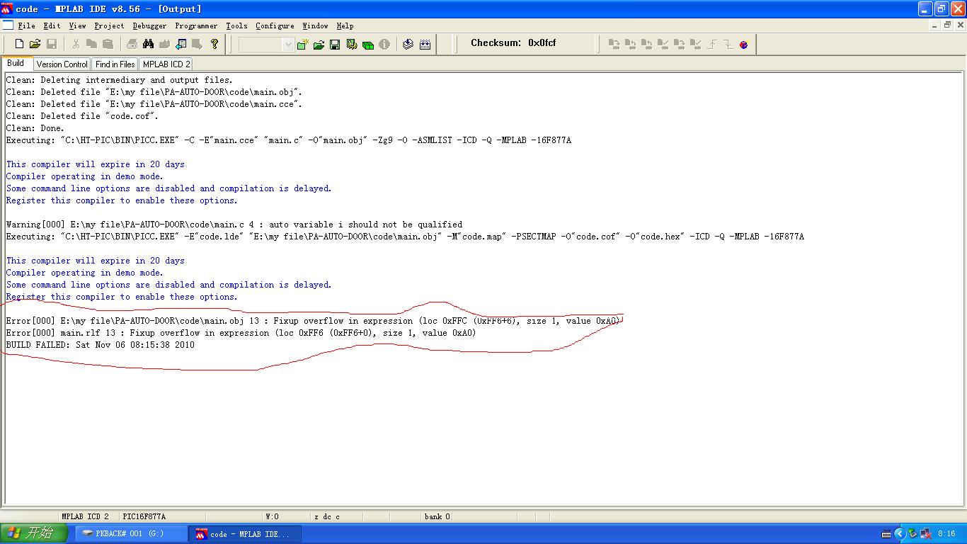Screen dimensions: 967x544
Task: Click the Help question mark icon
Action: [x=214, y=44]
